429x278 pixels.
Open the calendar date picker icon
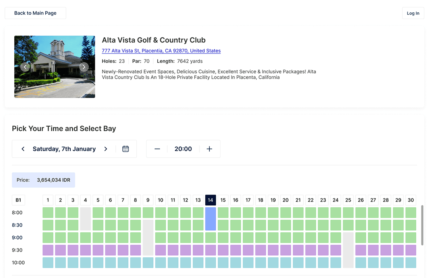click(x=126, y=149)
